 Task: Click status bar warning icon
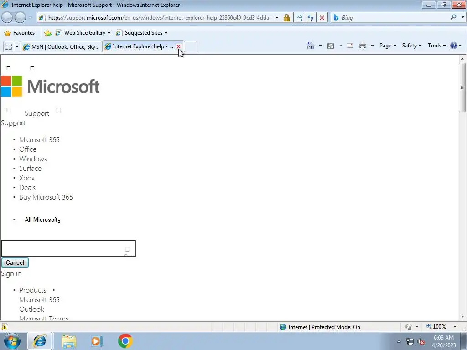pos(4,327)
